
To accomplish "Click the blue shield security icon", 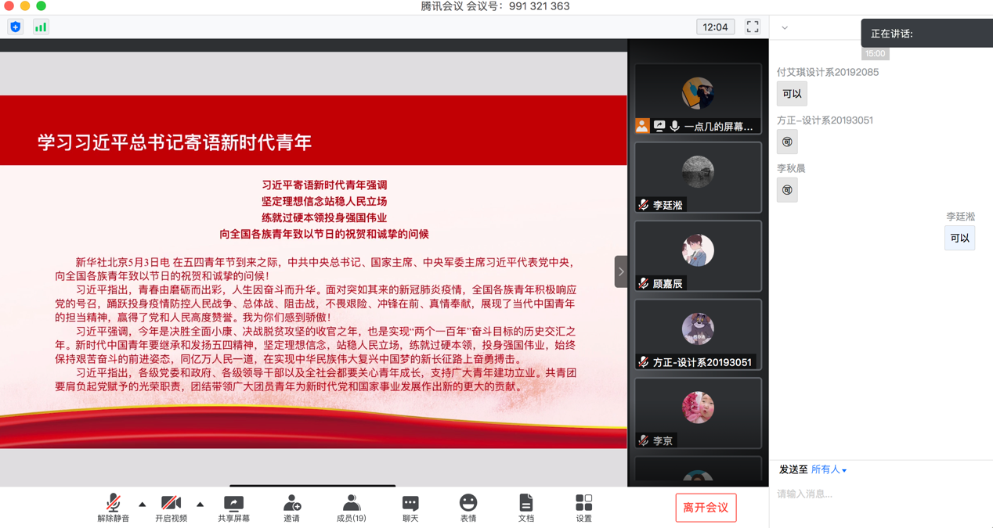I will coord(16,27).
